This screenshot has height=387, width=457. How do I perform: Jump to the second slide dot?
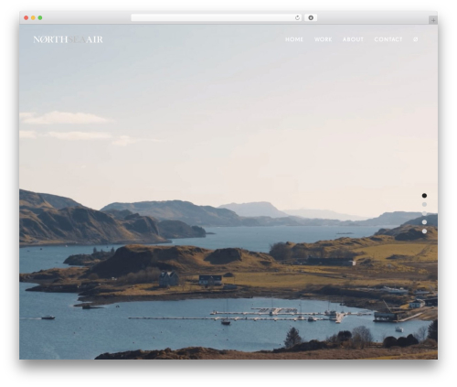coord(424,204)
